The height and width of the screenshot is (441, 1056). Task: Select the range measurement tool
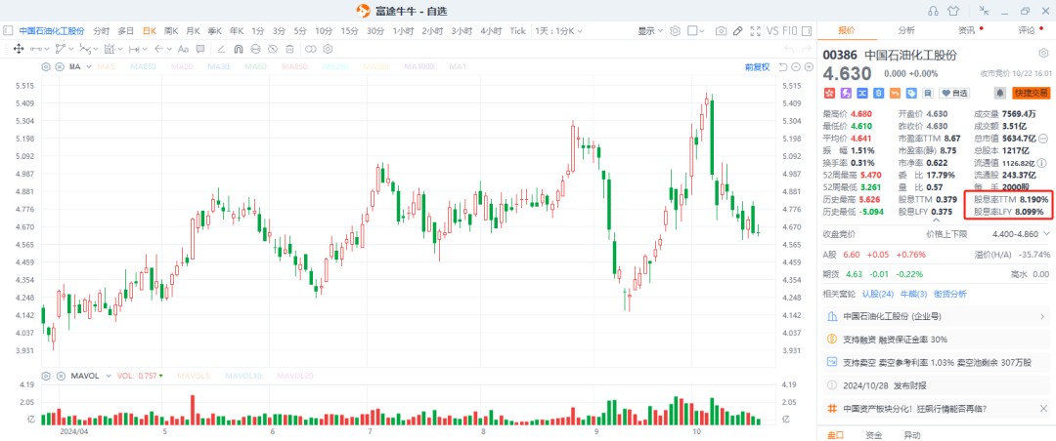[110, 49]
